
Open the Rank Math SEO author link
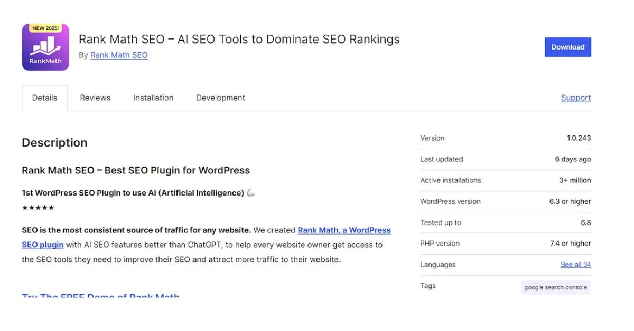[119, 55]
